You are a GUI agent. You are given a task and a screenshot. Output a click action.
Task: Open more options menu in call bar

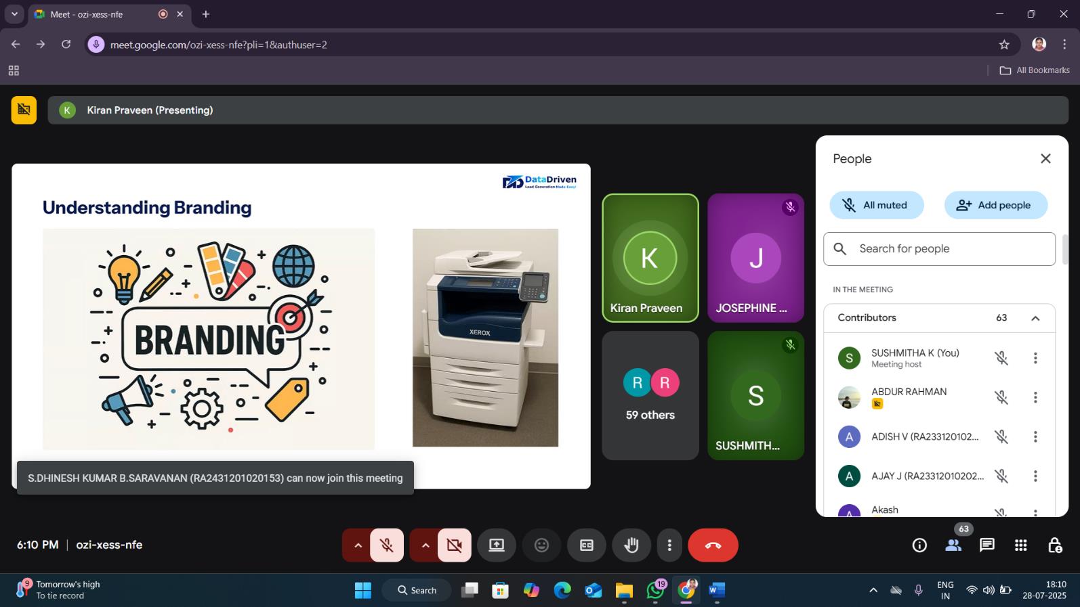(x=669, y=545)
